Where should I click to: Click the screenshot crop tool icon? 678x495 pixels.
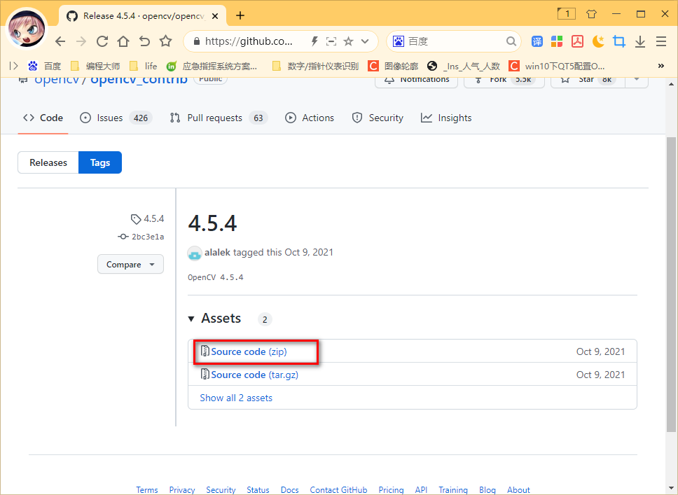point(619,41)
